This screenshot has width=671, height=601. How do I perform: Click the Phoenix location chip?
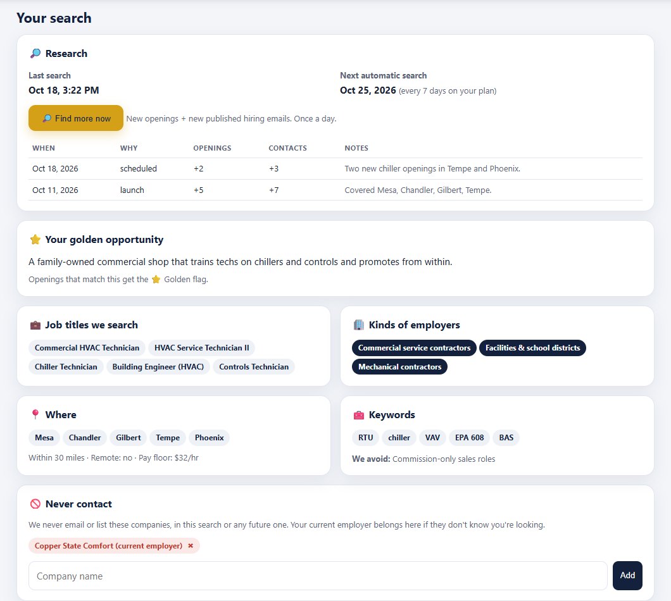(x=210, y=438)
